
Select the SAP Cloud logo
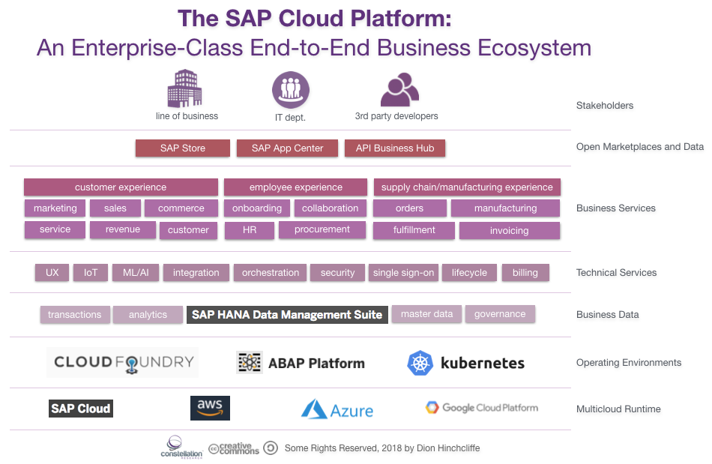tap(81, 409)
